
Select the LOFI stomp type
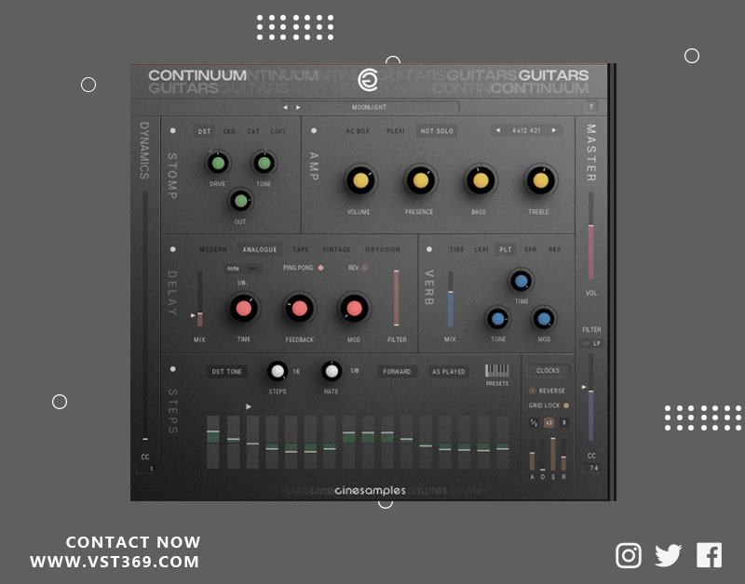278,131
